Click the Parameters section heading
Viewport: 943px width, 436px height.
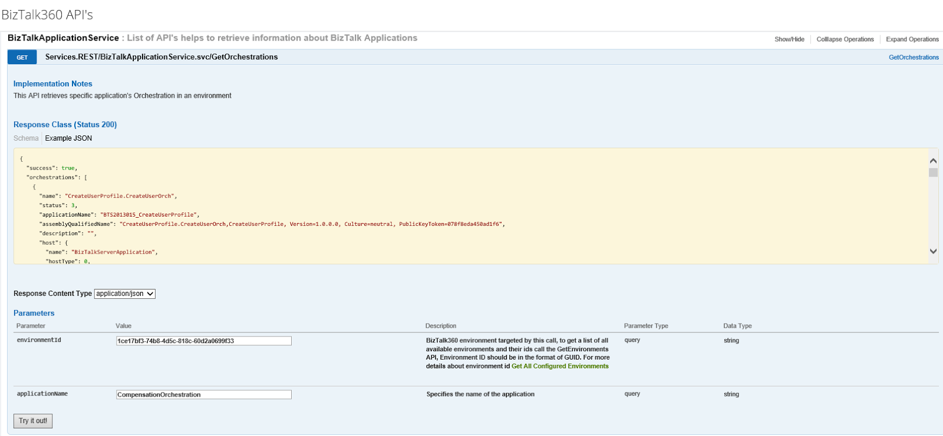click(34, 313)
